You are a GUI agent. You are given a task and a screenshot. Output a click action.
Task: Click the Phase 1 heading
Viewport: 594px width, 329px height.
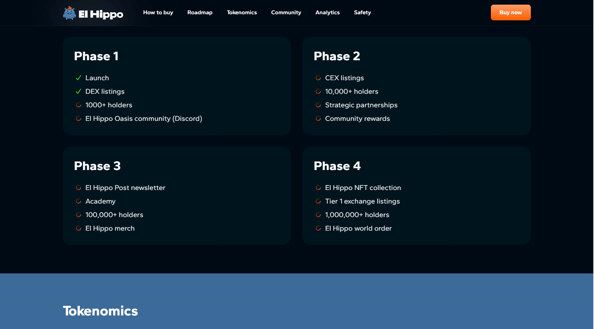tap(96, 56)
